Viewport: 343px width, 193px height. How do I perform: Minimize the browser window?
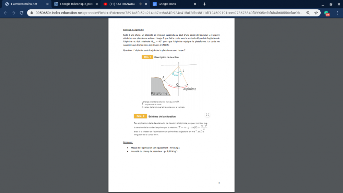323,4
